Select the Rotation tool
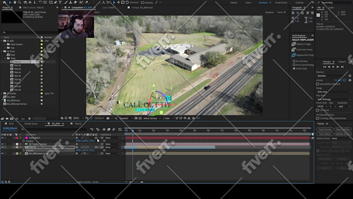This screenshot has height=199, width=353. coord(40,2)
